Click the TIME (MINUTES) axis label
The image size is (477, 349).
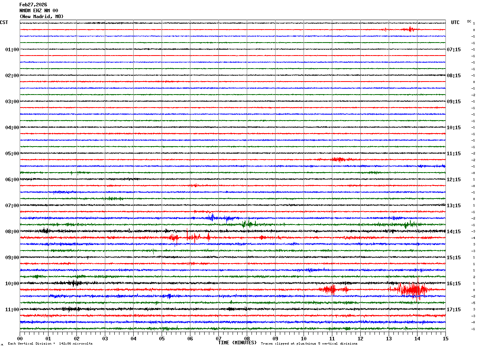237,343
